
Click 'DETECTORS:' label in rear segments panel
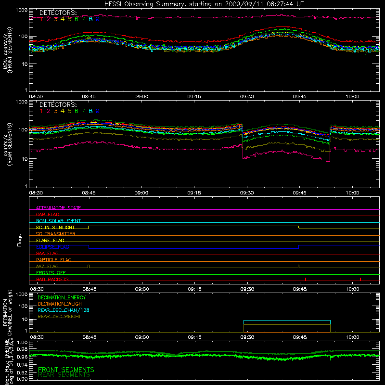click(x=58, y=105)
